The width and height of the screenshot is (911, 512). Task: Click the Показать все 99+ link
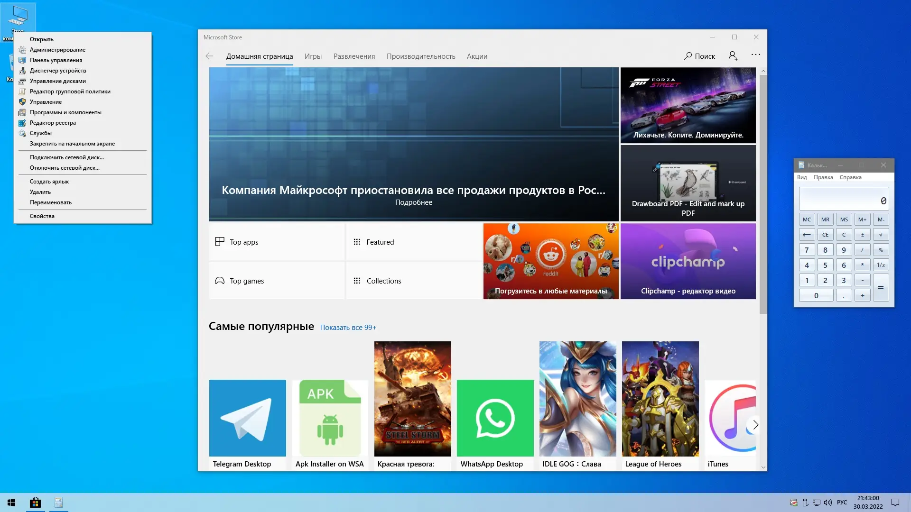click(348, 328)
